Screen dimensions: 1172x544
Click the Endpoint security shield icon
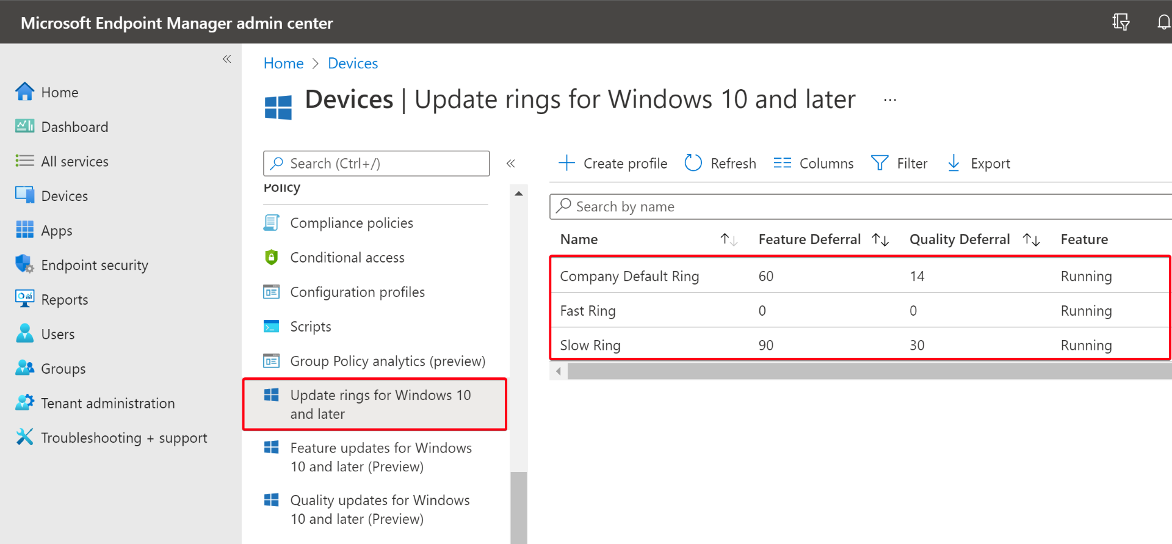[x=24, y=264]
